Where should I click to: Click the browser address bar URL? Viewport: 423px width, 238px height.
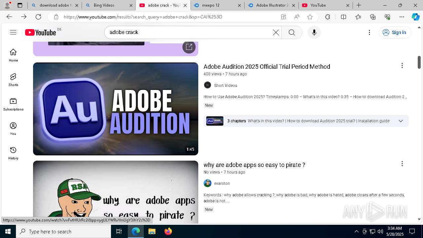click(x=143, y=17)
